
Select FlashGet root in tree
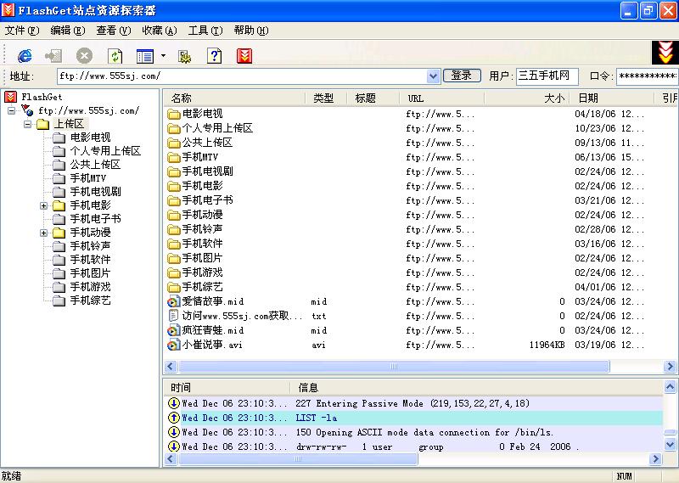tap(42, 97)
